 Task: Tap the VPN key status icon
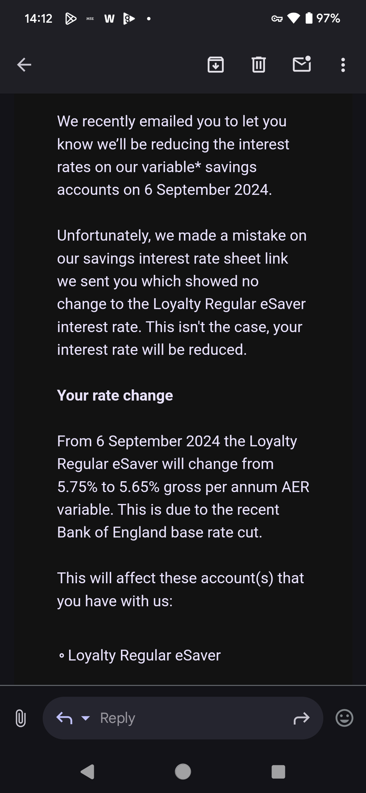point(277,19)
